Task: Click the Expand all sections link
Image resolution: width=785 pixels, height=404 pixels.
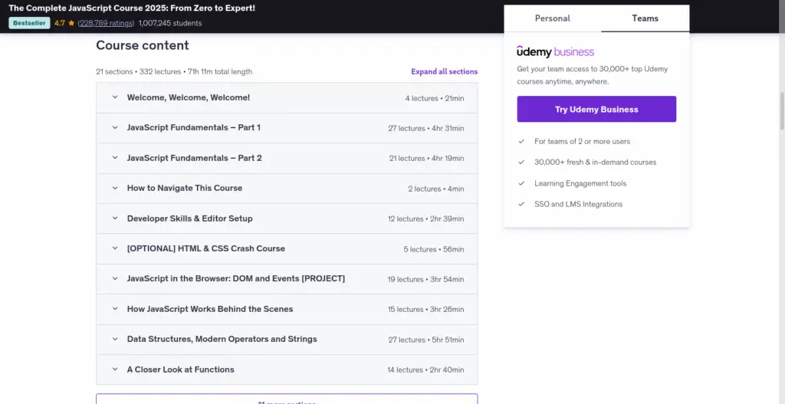Action: [444, 72]
